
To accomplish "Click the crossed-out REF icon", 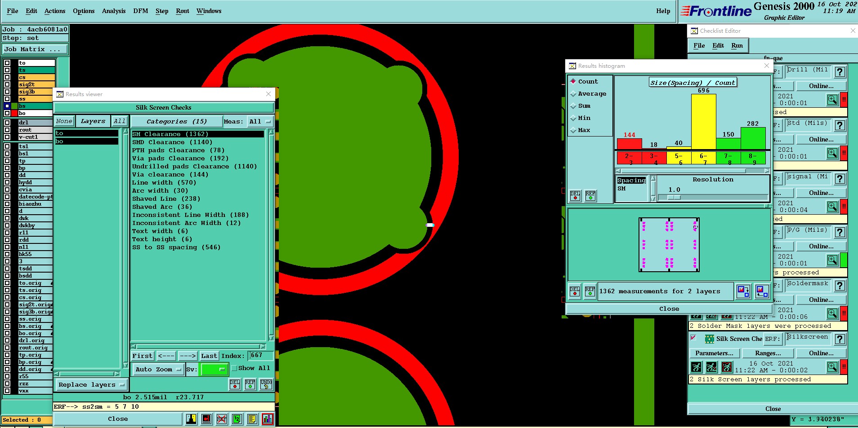I will point(222,419).
